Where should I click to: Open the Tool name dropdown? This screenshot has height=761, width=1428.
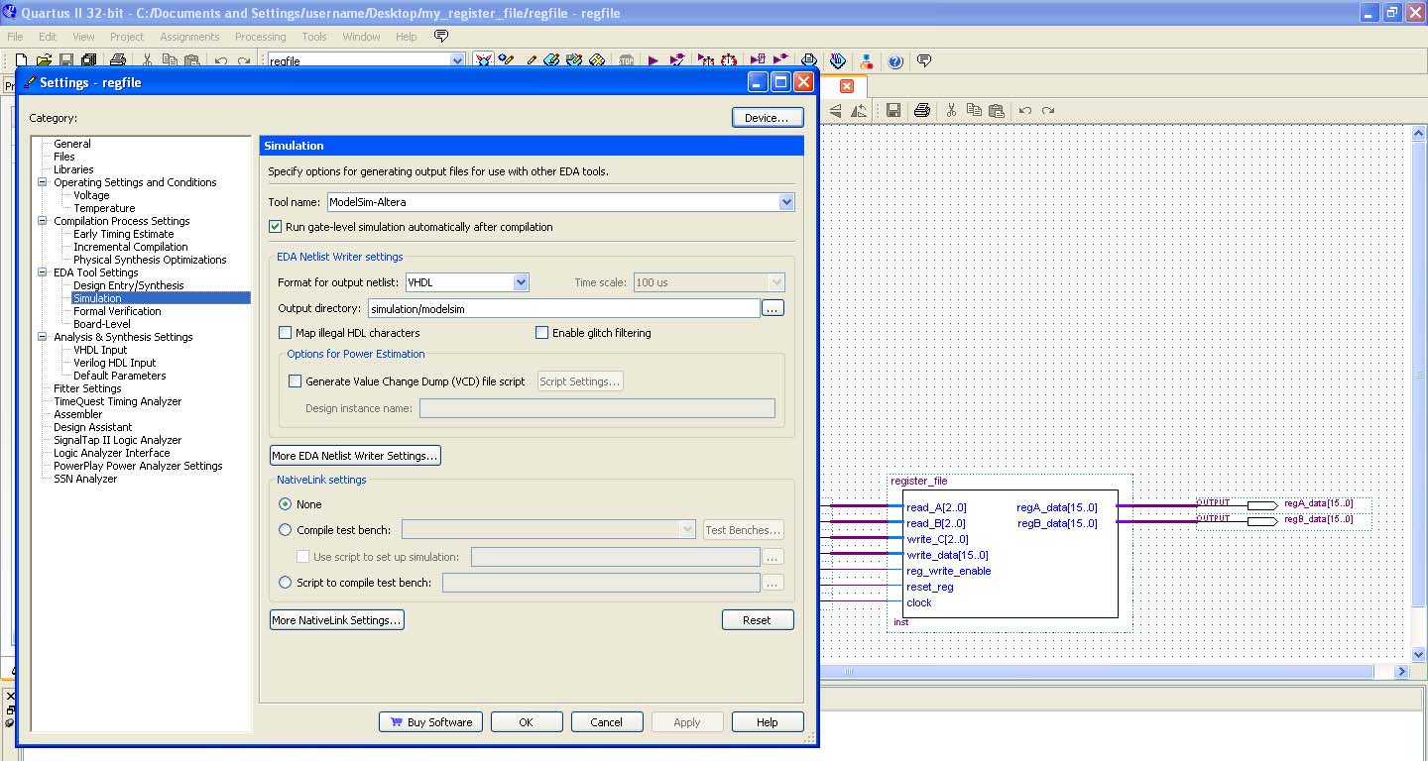pyautogui.click(x=786, y=202)
